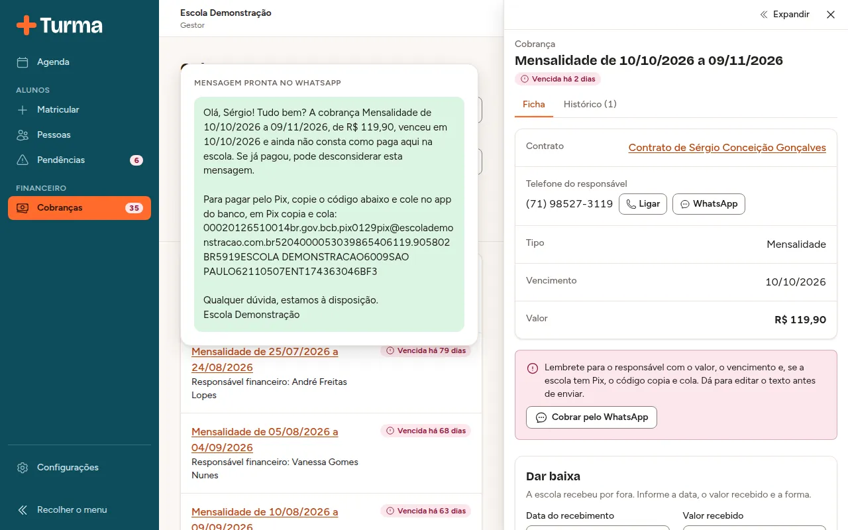Open Mensalidade de 05/08/2026 a 04/09/2026
848x530 pixels.
coord(265,440)
